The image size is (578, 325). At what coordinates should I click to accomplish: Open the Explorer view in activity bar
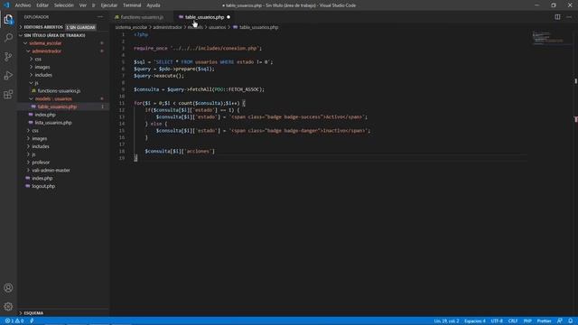(8, 19)
